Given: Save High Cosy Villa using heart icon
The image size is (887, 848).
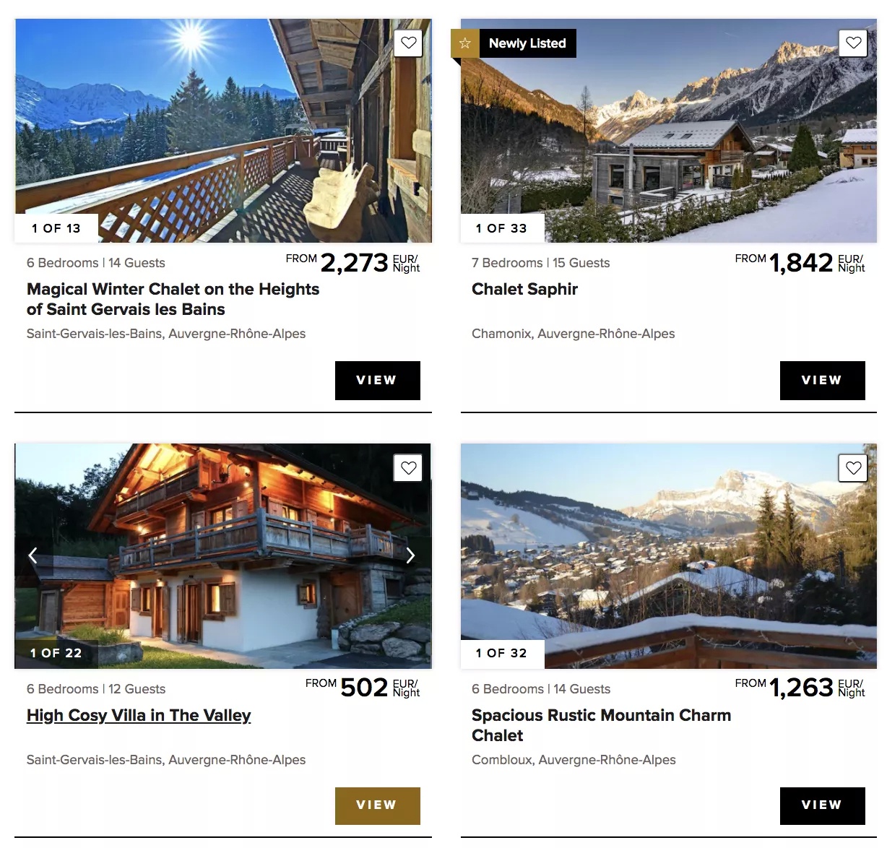Looking at the screenshot, I should click(x=408, y=468).
